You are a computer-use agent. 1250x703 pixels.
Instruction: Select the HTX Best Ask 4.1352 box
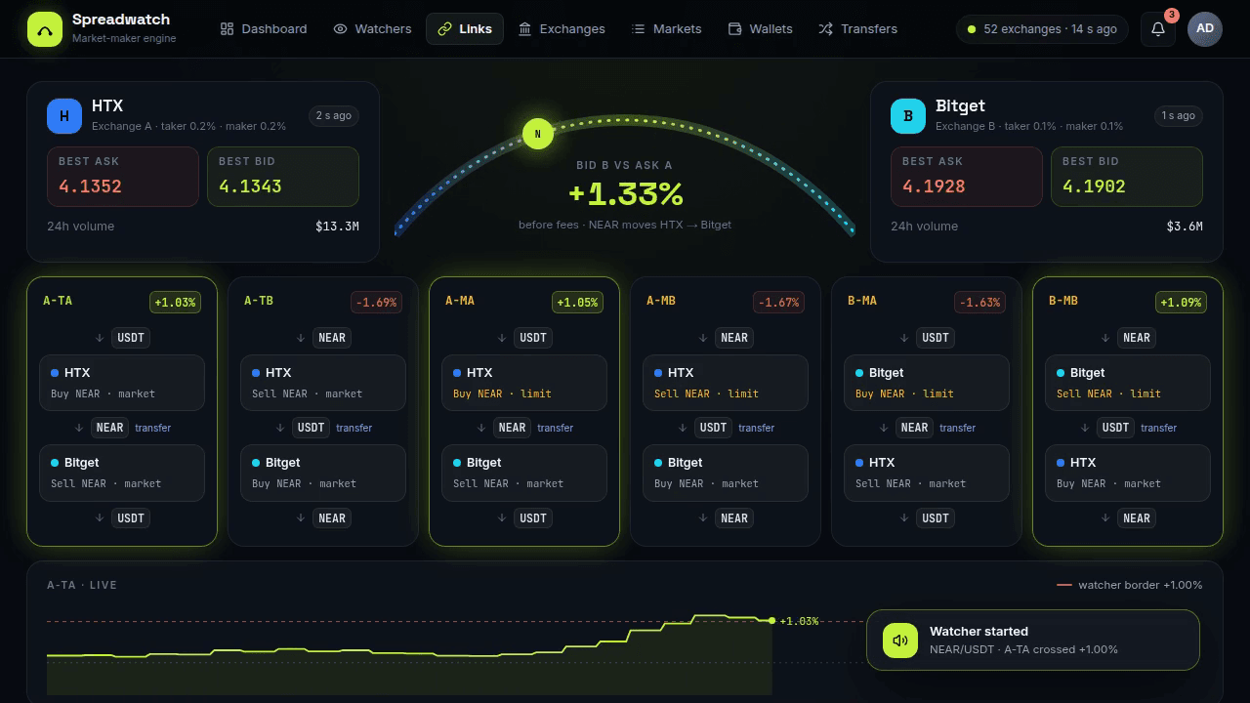(123, 177)
